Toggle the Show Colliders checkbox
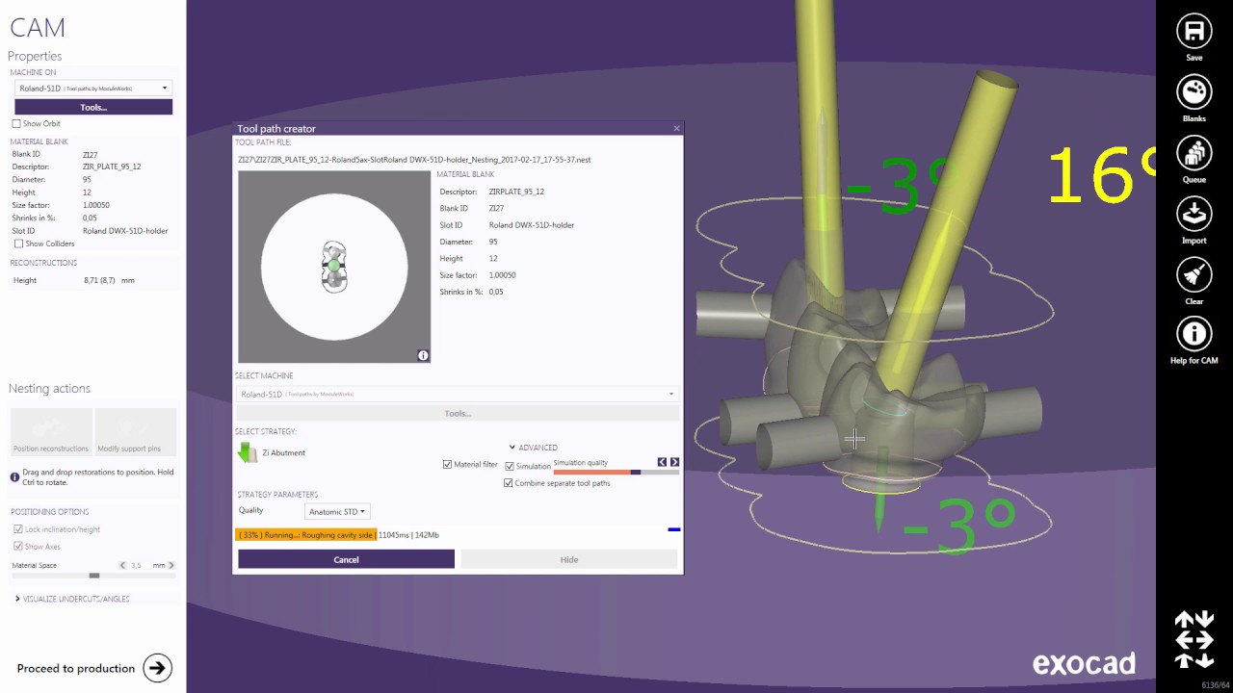The height and width of the screenshot is (693, 1233). (18, 244)
